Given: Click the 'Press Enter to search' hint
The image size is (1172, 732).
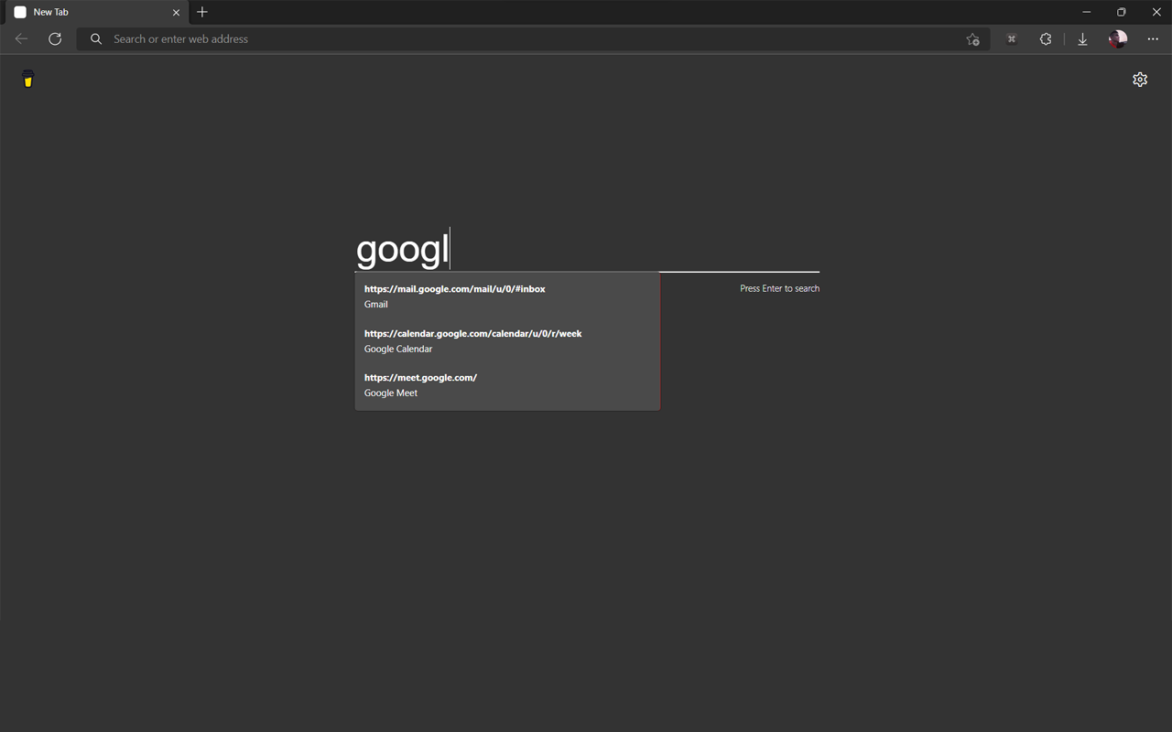Looking at the screenshot, I should tap(779, 288).
